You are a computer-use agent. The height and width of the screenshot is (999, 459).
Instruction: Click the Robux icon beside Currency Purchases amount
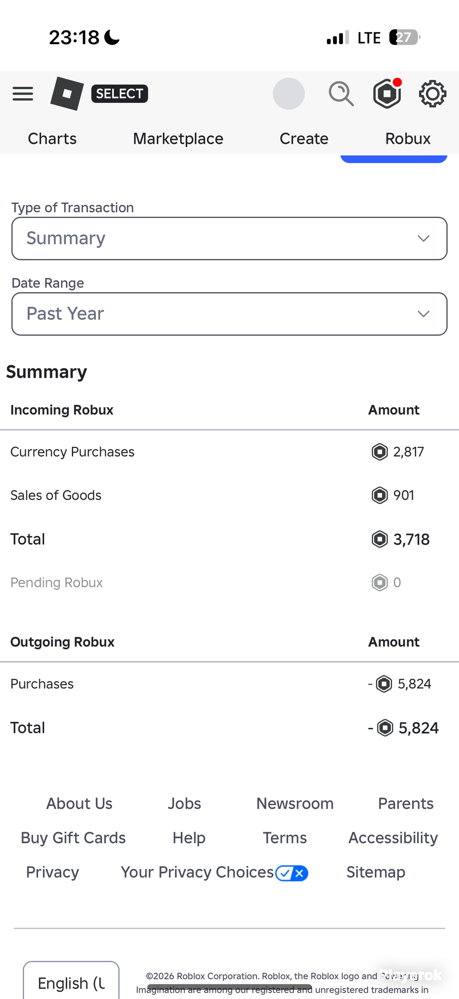coord(380,452)
